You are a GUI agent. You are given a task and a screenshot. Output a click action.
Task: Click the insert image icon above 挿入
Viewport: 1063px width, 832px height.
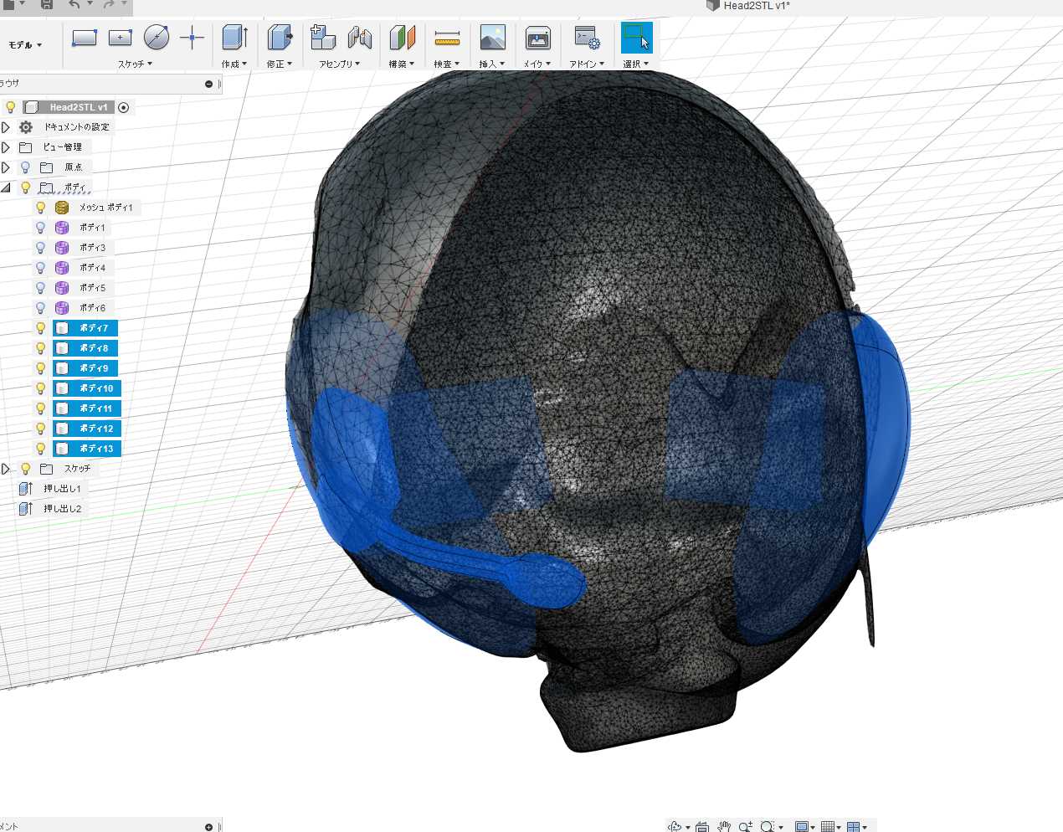pos(492,38)
